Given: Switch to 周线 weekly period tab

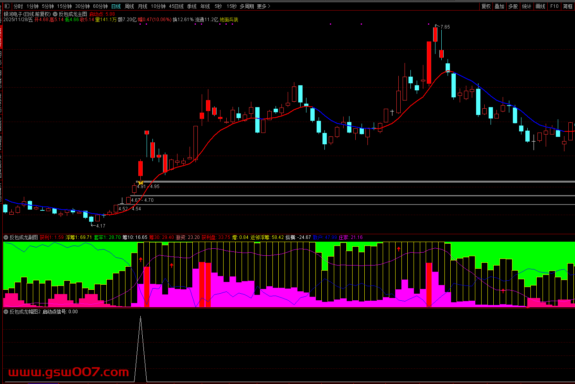Looking at the screenshot, I should 129,6.
